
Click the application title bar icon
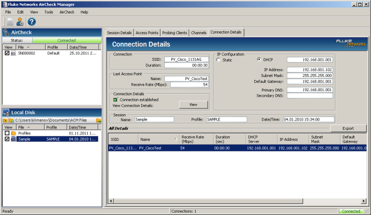tap(5, 5)
